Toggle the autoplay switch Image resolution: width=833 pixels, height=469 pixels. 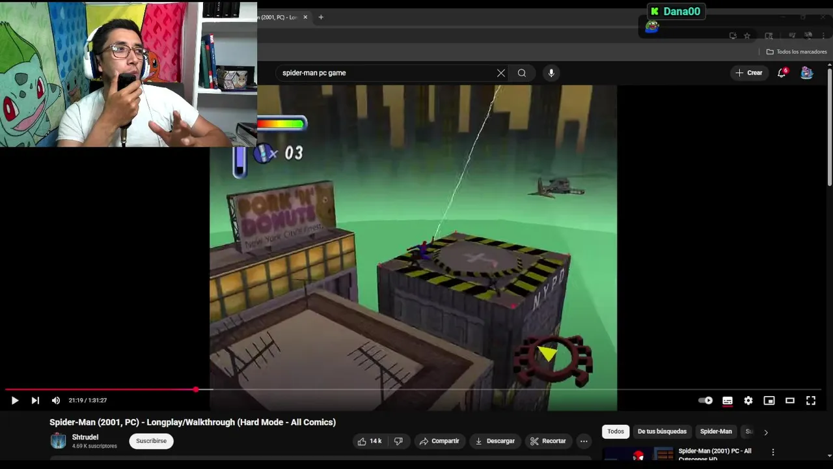coord(706,401)
